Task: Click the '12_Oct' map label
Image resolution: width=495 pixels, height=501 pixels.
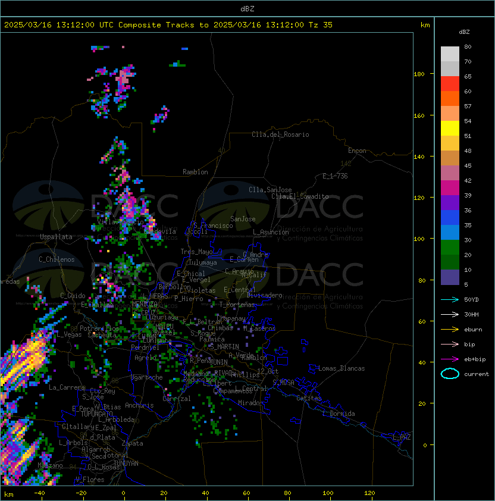Action: [x=268, y=371]
